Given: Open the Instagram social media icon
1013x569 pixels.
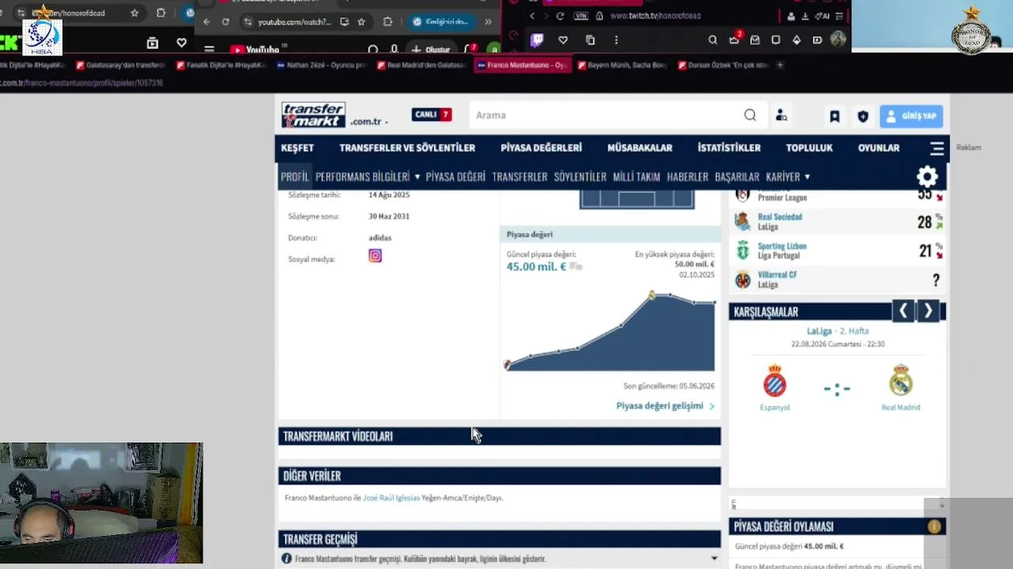Looking at the screenshot, I should 375,255.
